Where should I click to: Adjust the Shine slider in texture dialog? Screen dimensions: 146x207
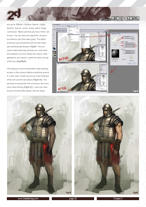(x=130, y=46)
